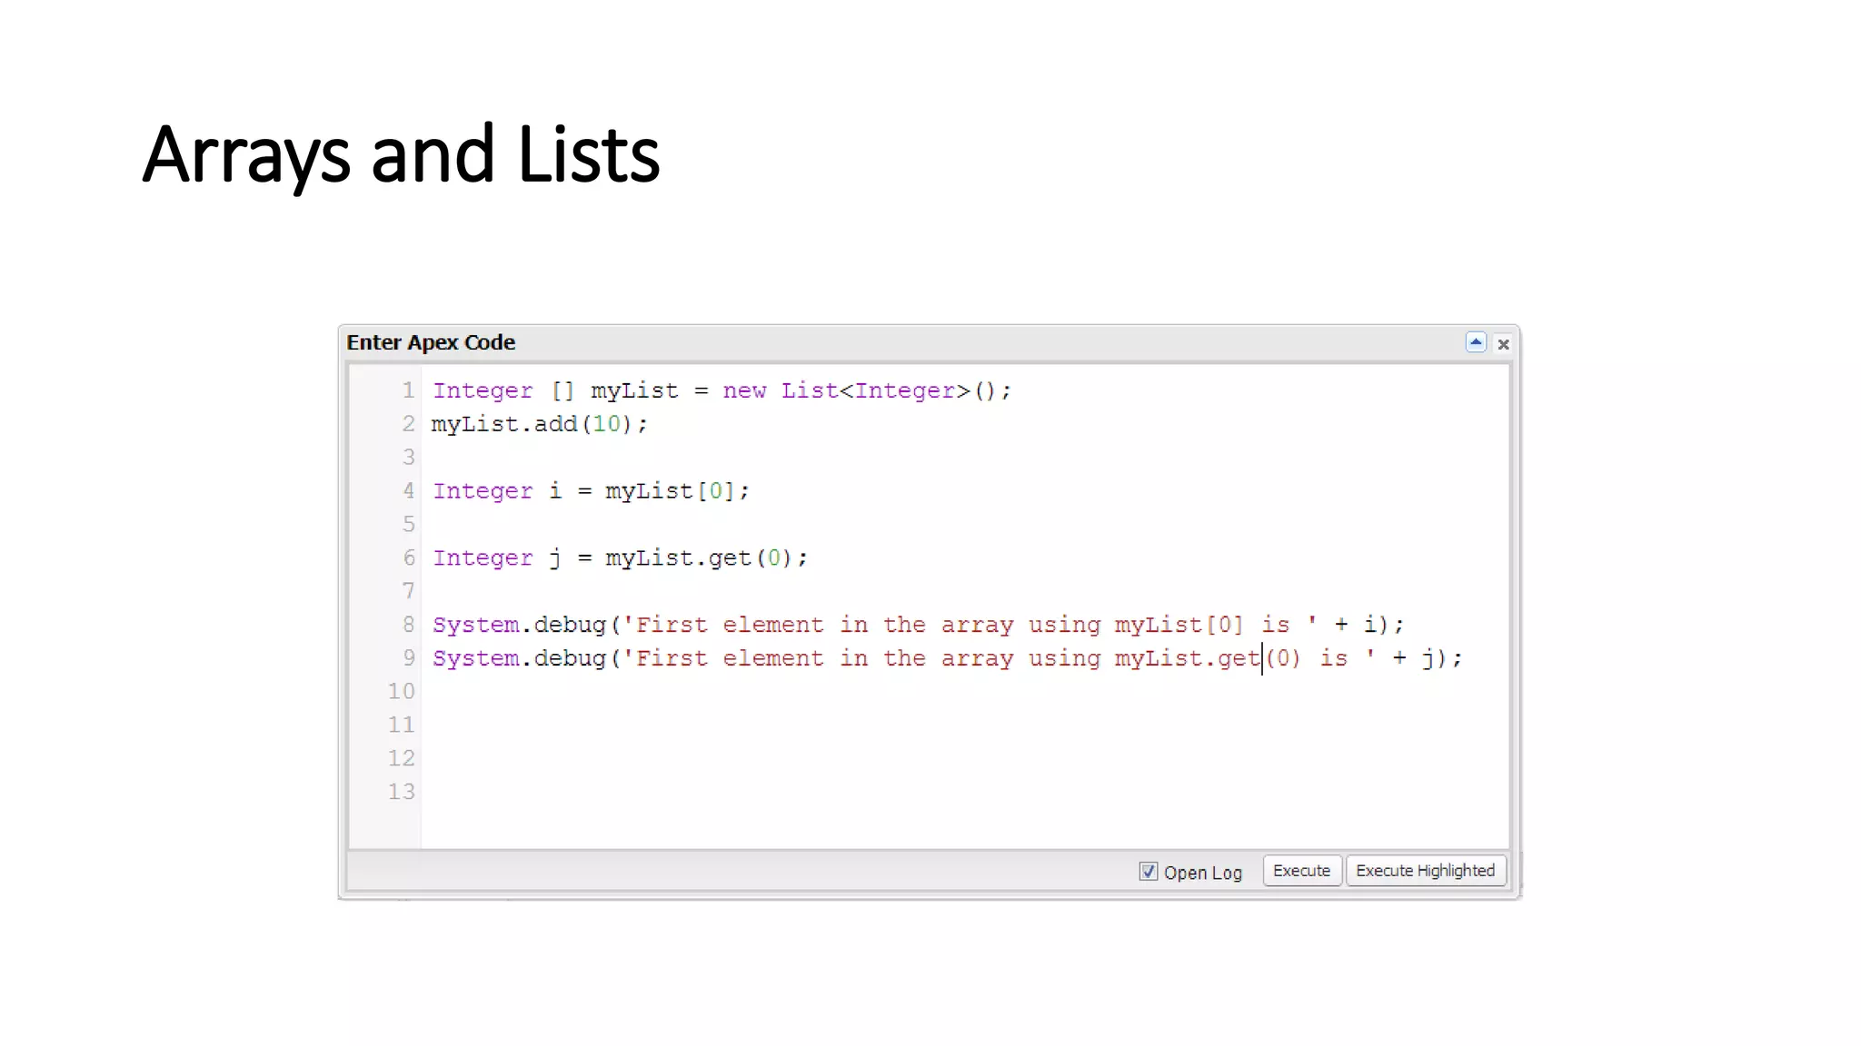The image size is (1861, 1046).
Task: Click line number 11 in the gutter
Action: [401, 725]
